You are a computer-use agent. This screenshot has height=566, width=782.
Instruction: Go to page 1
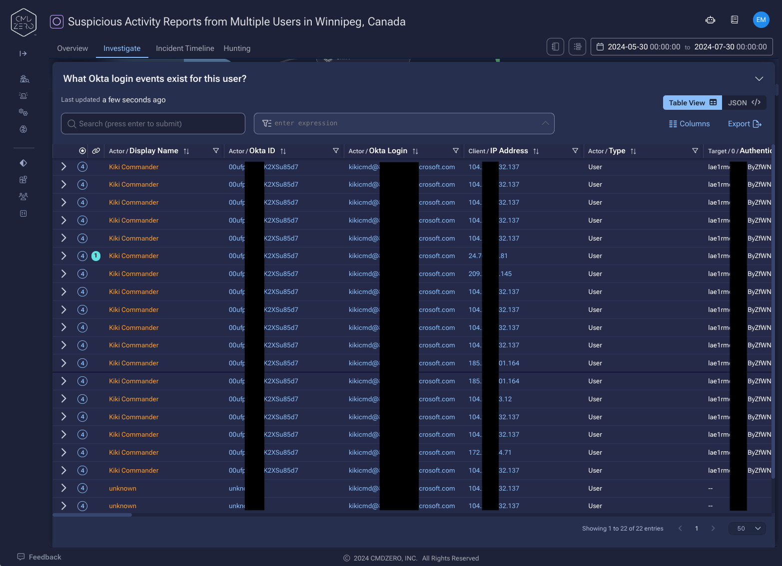[x=697, y=528]
